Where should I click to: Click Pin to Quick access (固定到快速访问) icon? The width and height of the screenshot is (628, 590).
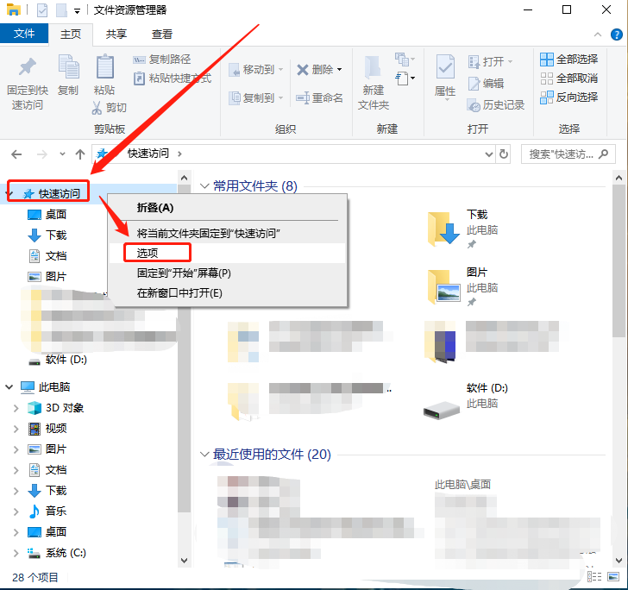pos(28,67)
